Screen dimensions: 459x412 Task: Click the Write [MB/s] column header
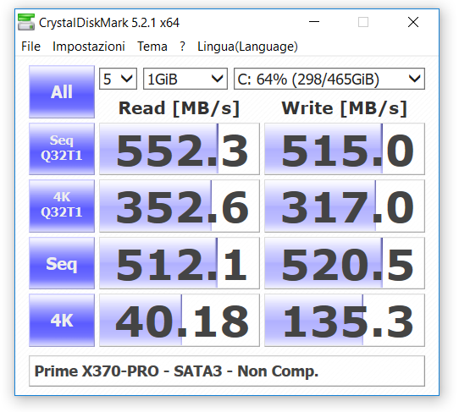pos(344,108)
